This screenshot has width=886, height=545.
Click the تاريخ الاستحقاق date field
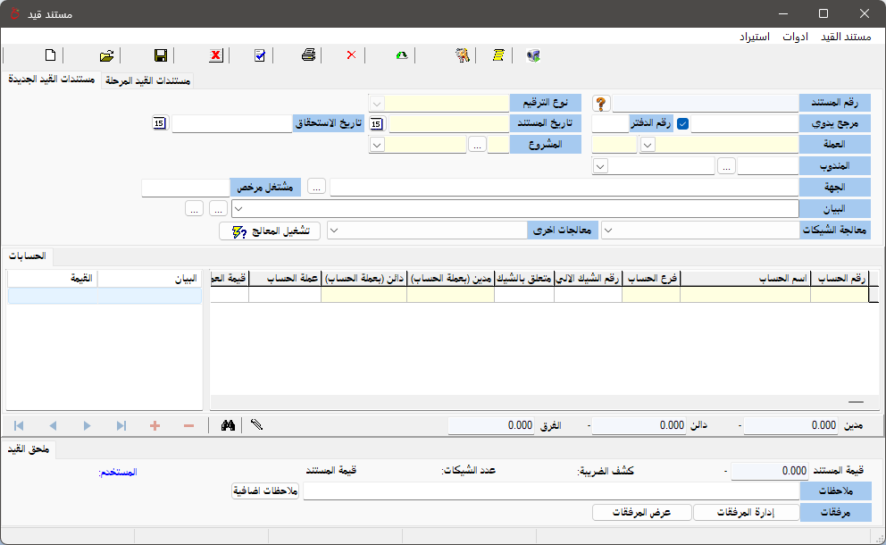[x=231, y=124]
